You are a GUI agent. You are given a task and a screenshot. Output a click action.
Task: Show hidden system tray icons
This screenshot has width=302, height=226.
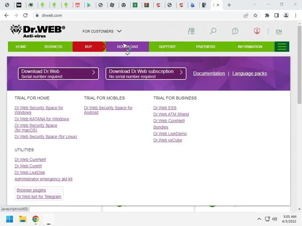click(x=259, y=219)
